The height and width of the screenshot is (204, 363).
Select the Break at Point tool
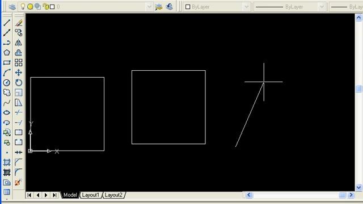(x=19, y=133)
